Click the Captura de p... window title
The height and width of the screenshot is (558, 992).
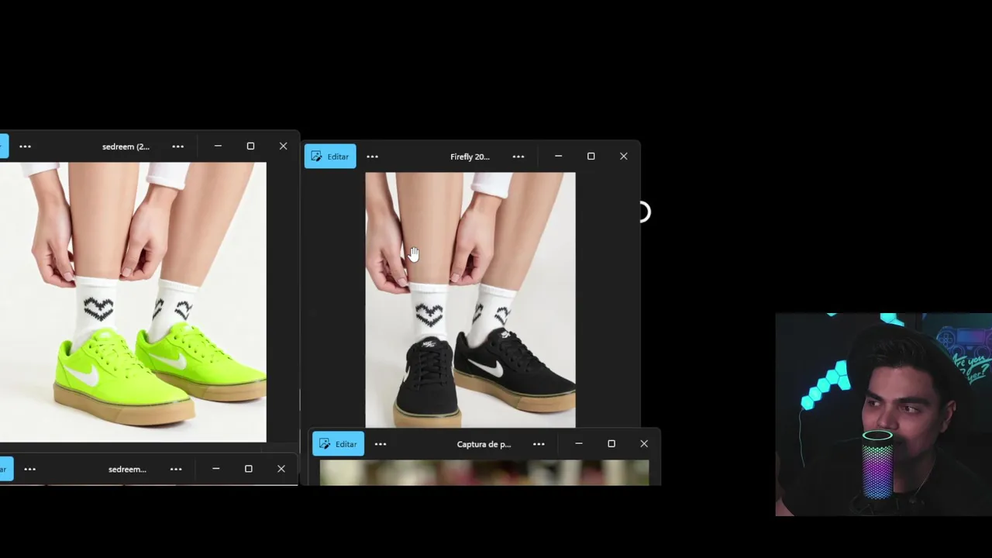(x=484, y=444)
